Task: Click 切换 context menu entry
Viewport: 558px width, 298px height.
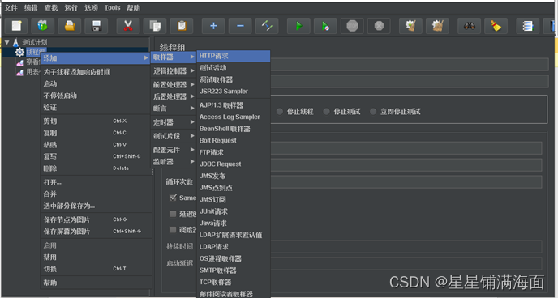Action: 96,269
